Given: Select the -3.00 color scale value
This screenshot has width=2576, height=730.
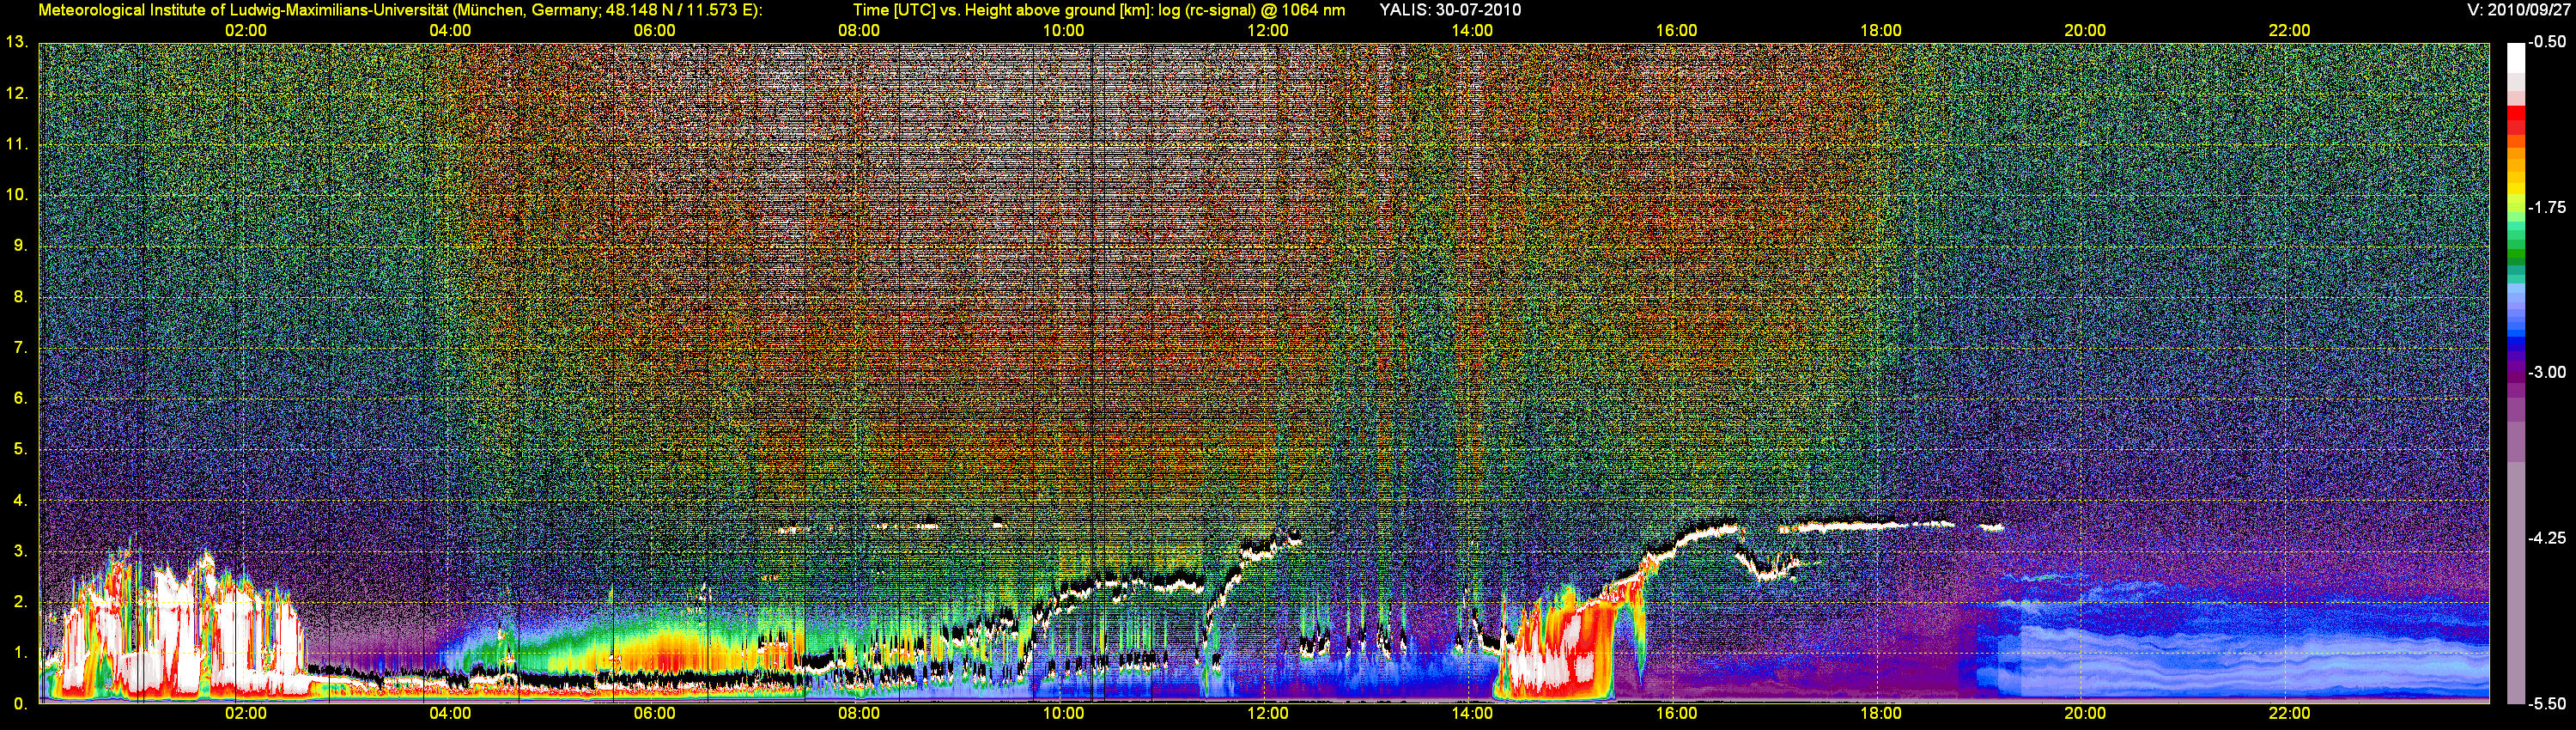Looking at the screenshot, I should pyautogui.click(x=2547, y=372).
